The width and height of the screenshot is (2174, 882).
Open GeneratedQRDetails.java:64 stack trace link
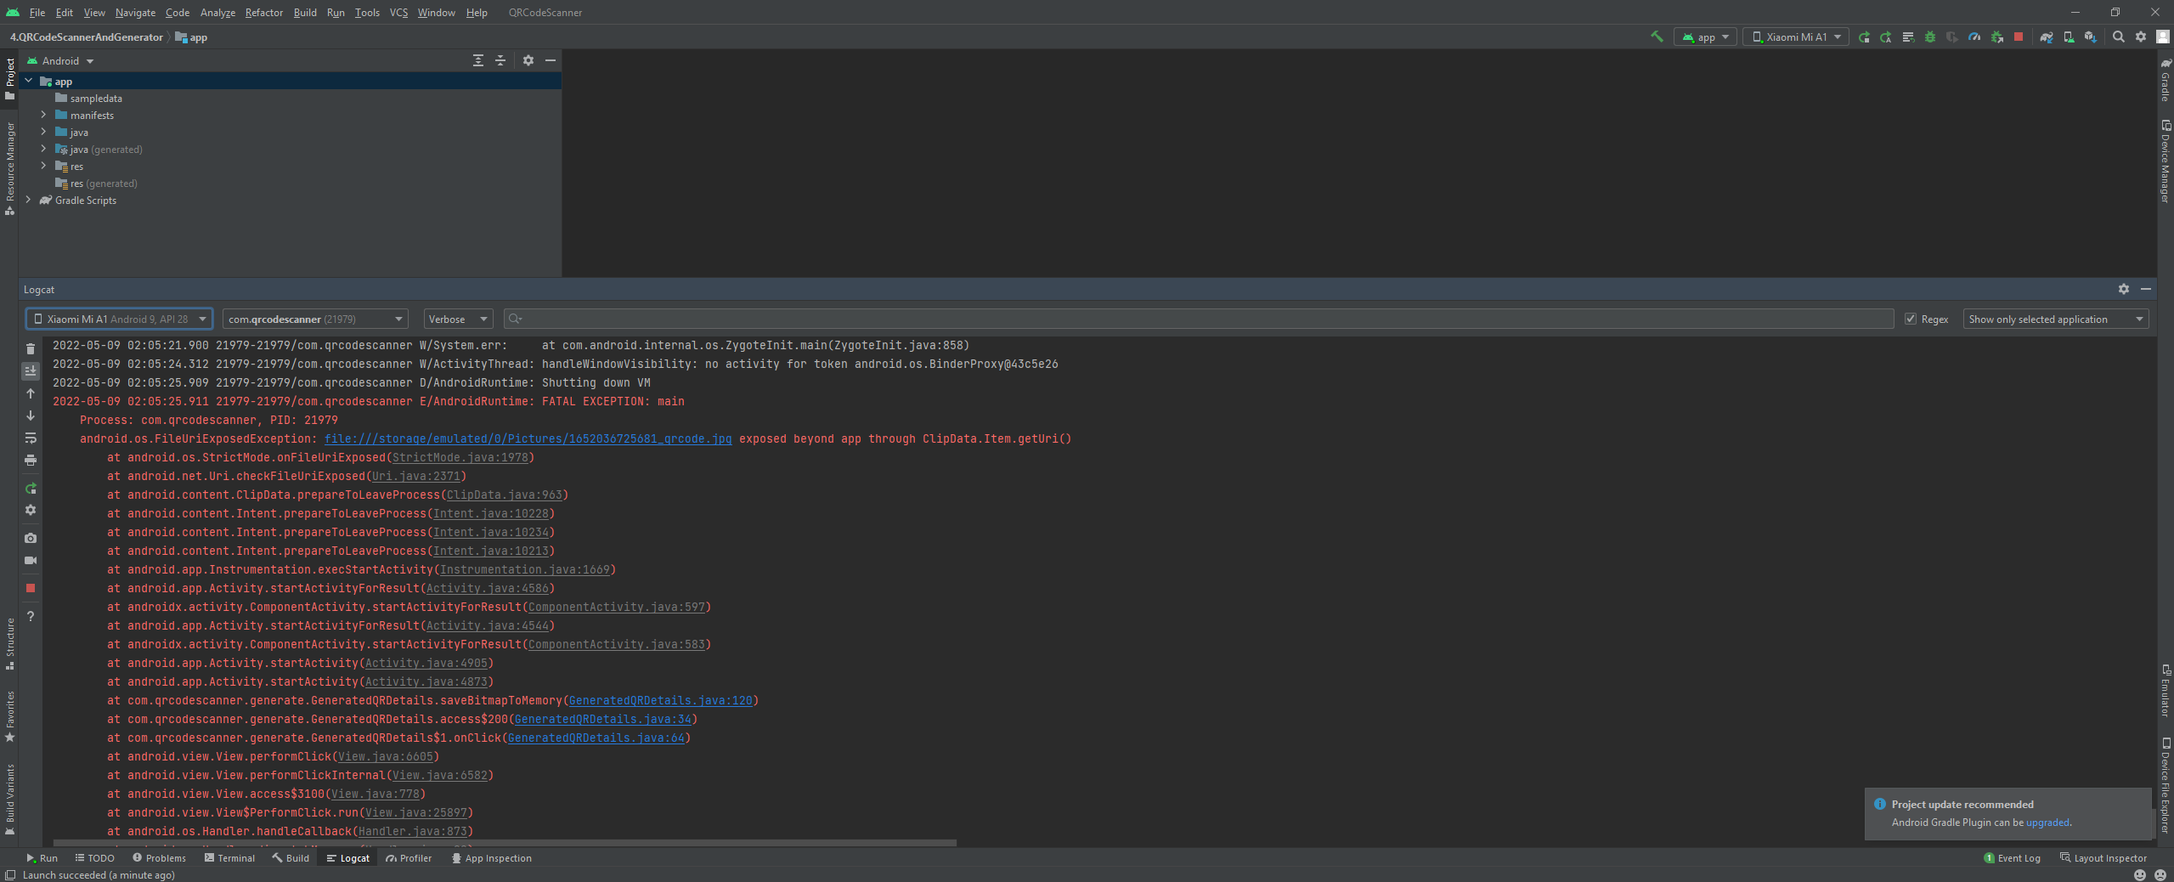(596, 738)
